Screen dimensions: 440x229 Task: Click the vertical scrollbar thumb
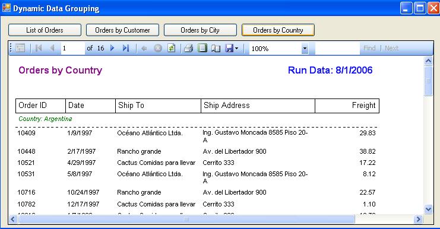coord(428,81)
